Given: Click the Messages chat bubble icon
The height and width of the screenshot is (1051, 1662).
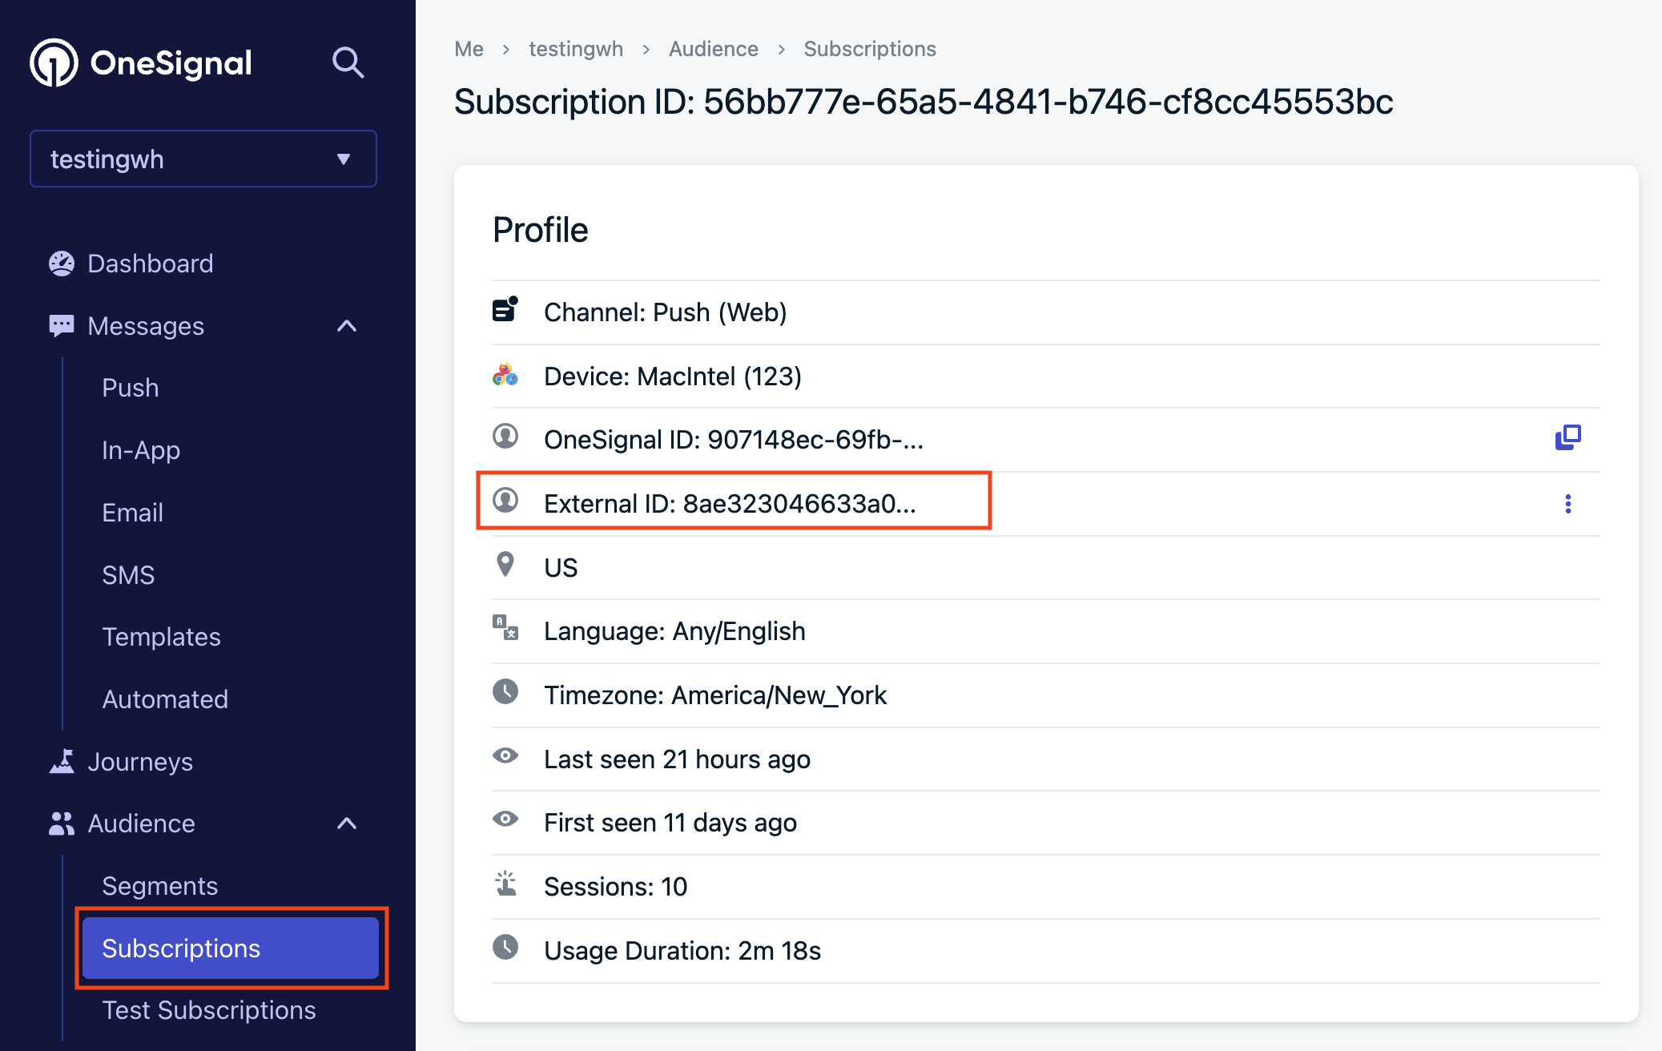Looking at the screenshot, I should (x=62, y=326).
